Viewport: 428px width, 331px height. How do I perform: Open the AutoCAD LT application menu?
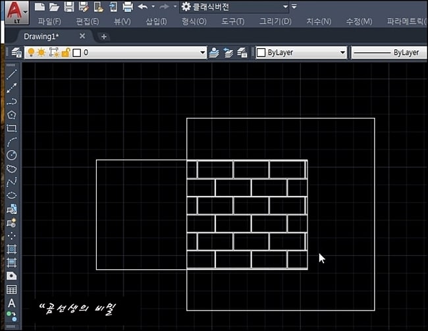(x=16, y=13)
